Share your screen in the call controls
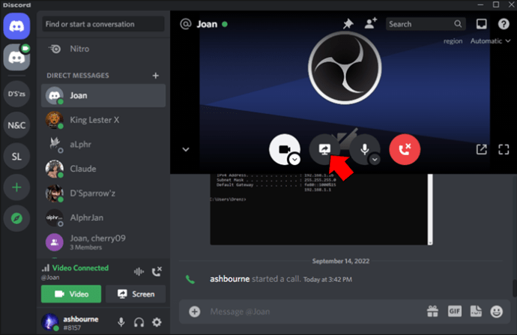Screen dimensions: 517x335 pyautogui.click(x=324, y=149)
